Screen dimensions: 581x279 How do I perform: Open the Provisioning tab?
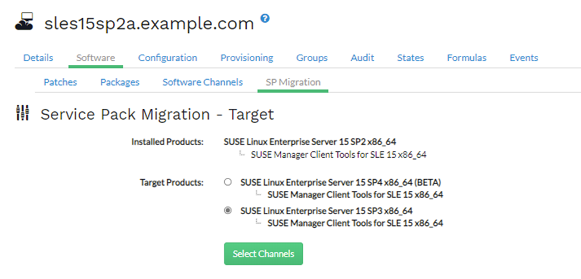(247, 58)
